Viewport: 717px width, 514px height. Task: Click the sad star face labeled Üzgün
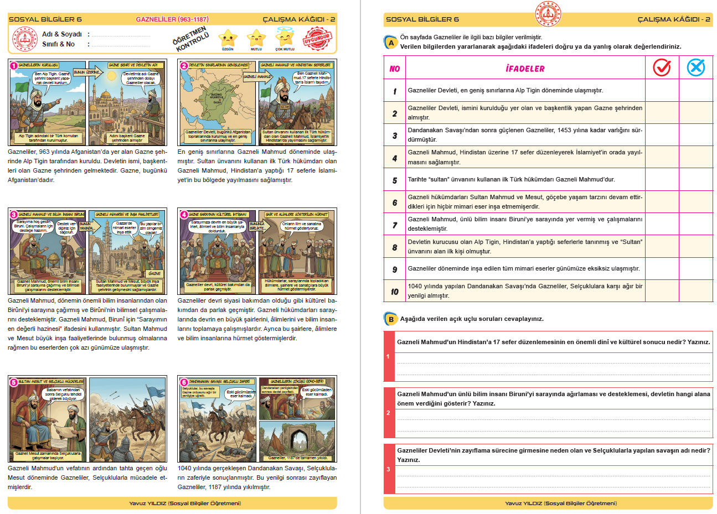228,39
